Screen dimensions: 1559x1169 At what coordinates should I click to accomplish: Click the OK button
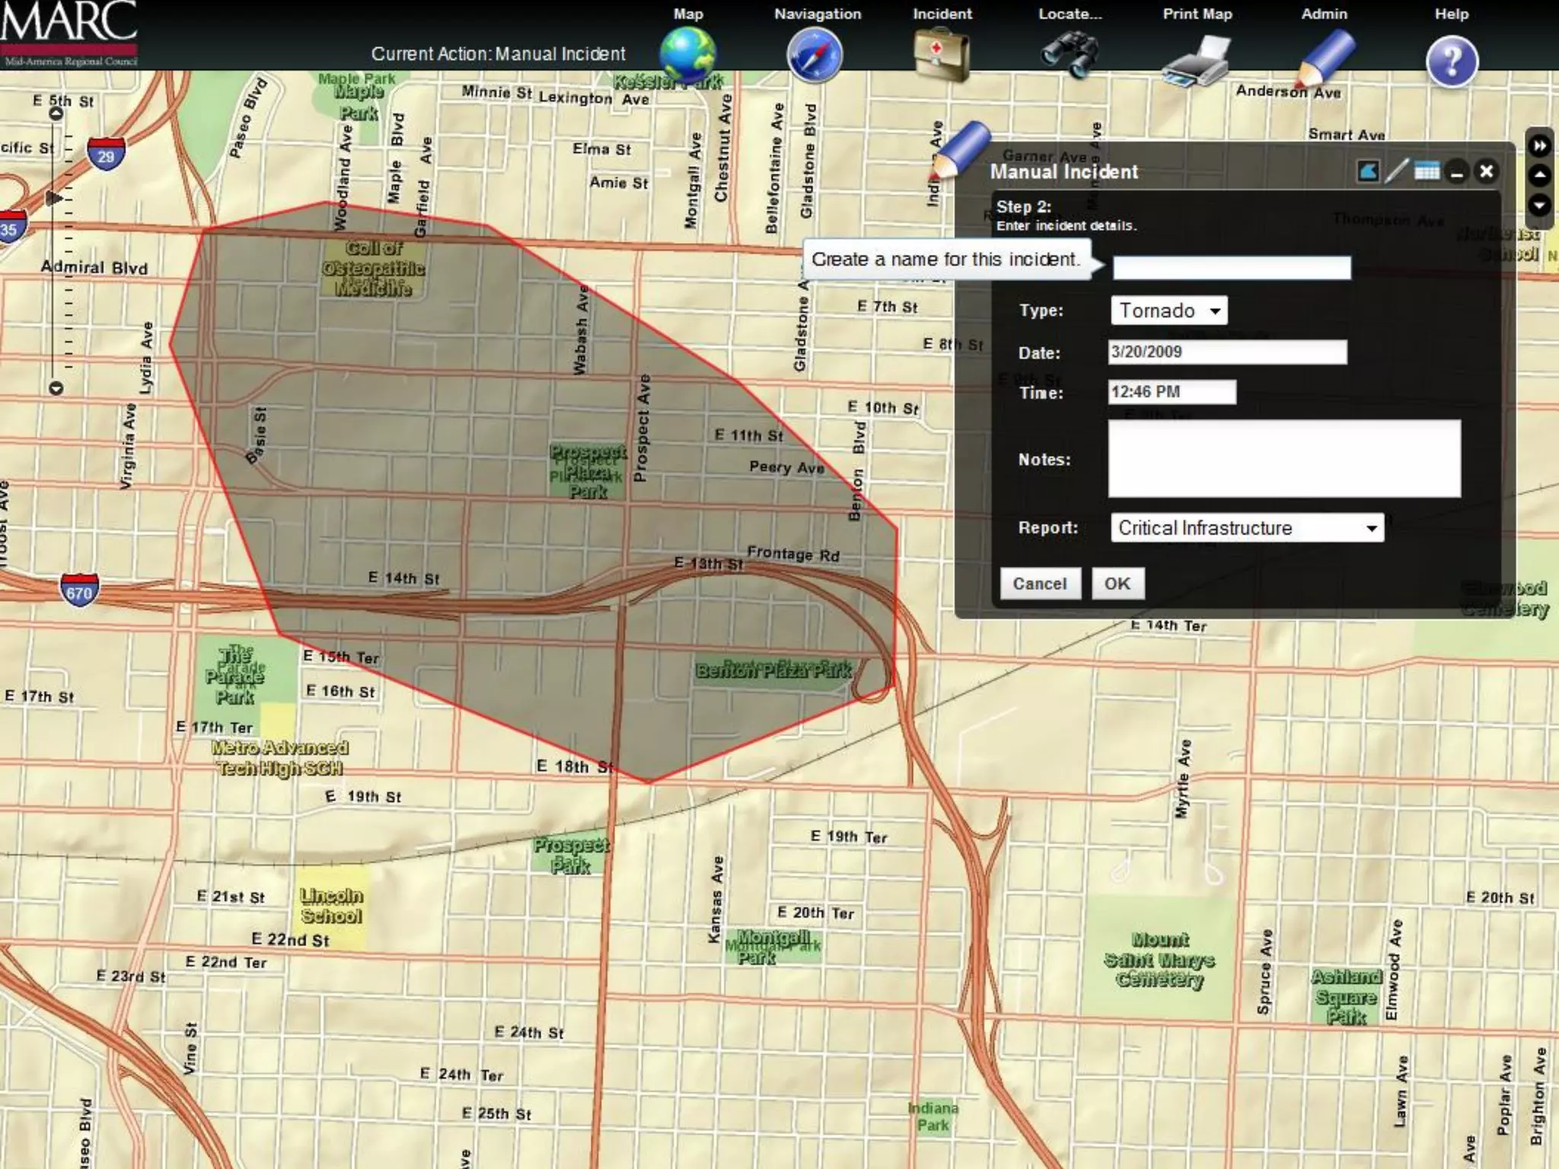pyautogui.click(x=1117, y=584)
